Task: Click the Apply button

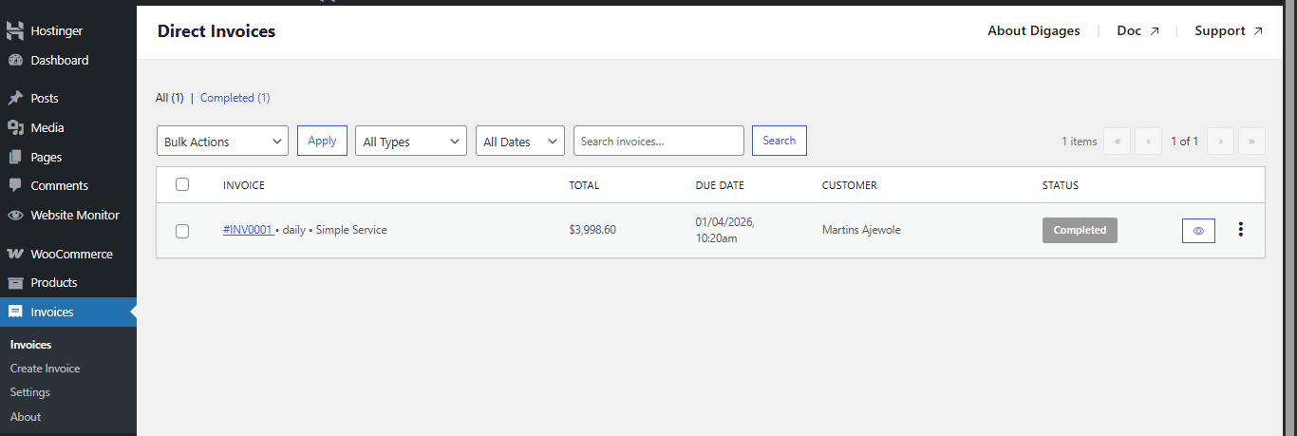Action: point(322,141)
